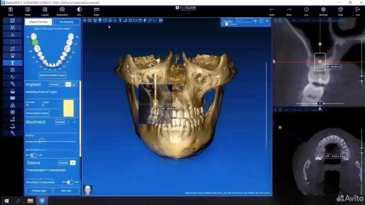365x205 pixels.
Task: Open the report document sidebar icon
Action: (12, 70)
